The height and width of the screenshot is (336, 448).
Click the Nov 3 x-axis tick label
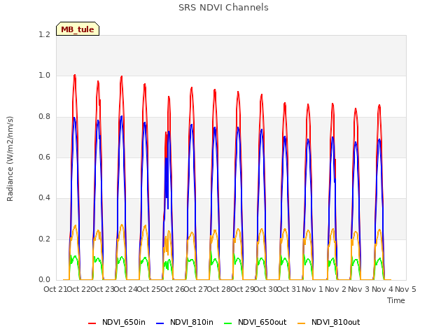click(359, 289)
